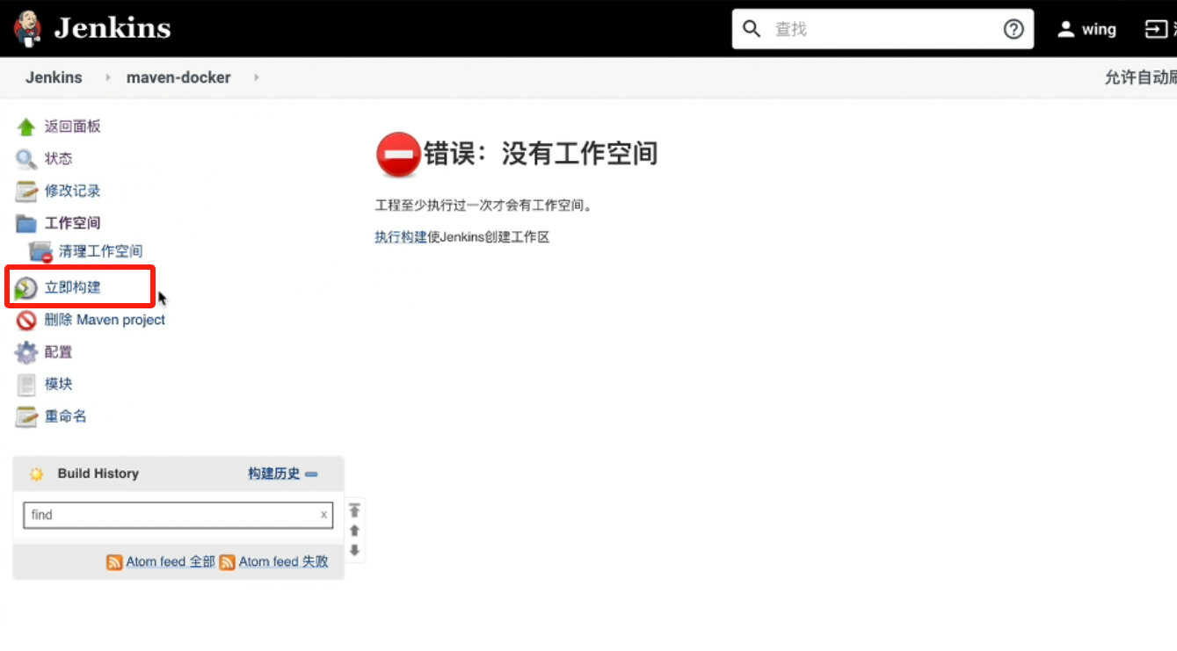Click the Build Now clock icon
The width and height of the screenshot is (1177, 651).
click(26, 287)
